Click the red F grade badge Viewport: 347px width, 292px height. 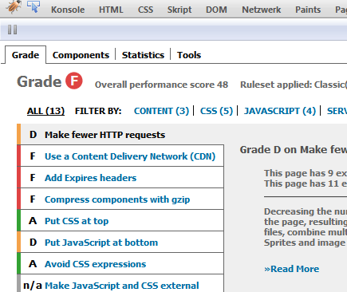(74, 81)
